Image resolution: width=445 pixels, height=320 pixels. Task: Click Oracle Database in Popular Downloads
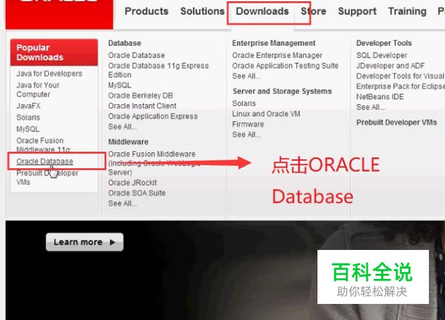(x=44, y=161)
